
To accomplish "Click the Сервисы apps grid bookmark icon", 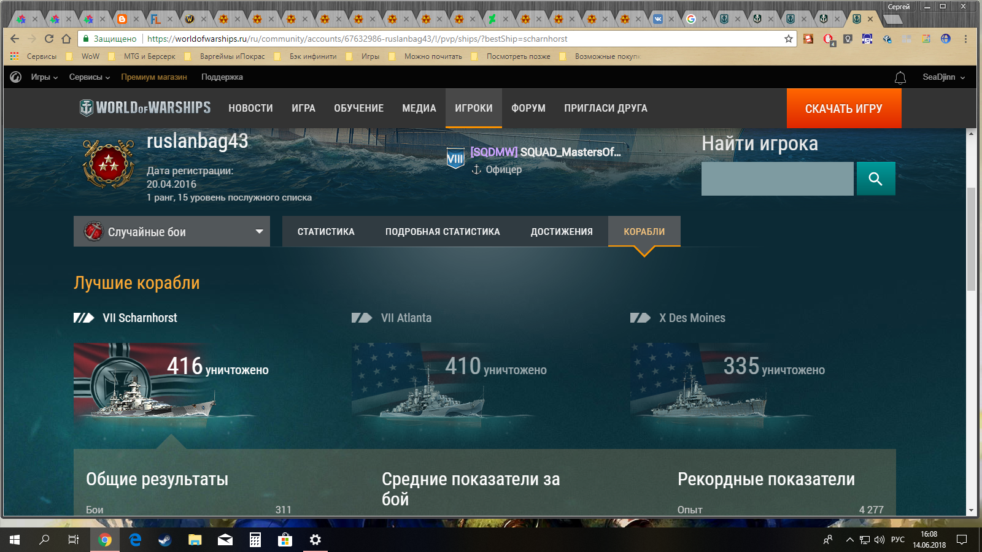I will coord(15,56).
